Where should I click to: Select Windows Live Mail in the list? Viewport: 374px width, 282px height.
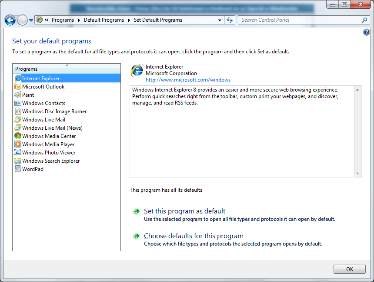pyautogui.click(x=43, y=120)
